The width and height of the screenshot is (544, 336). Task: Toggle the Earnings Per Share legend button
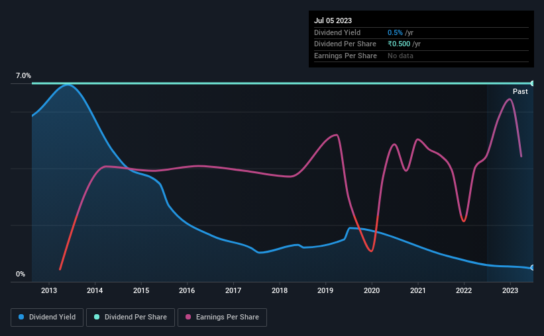coord(222,317)
